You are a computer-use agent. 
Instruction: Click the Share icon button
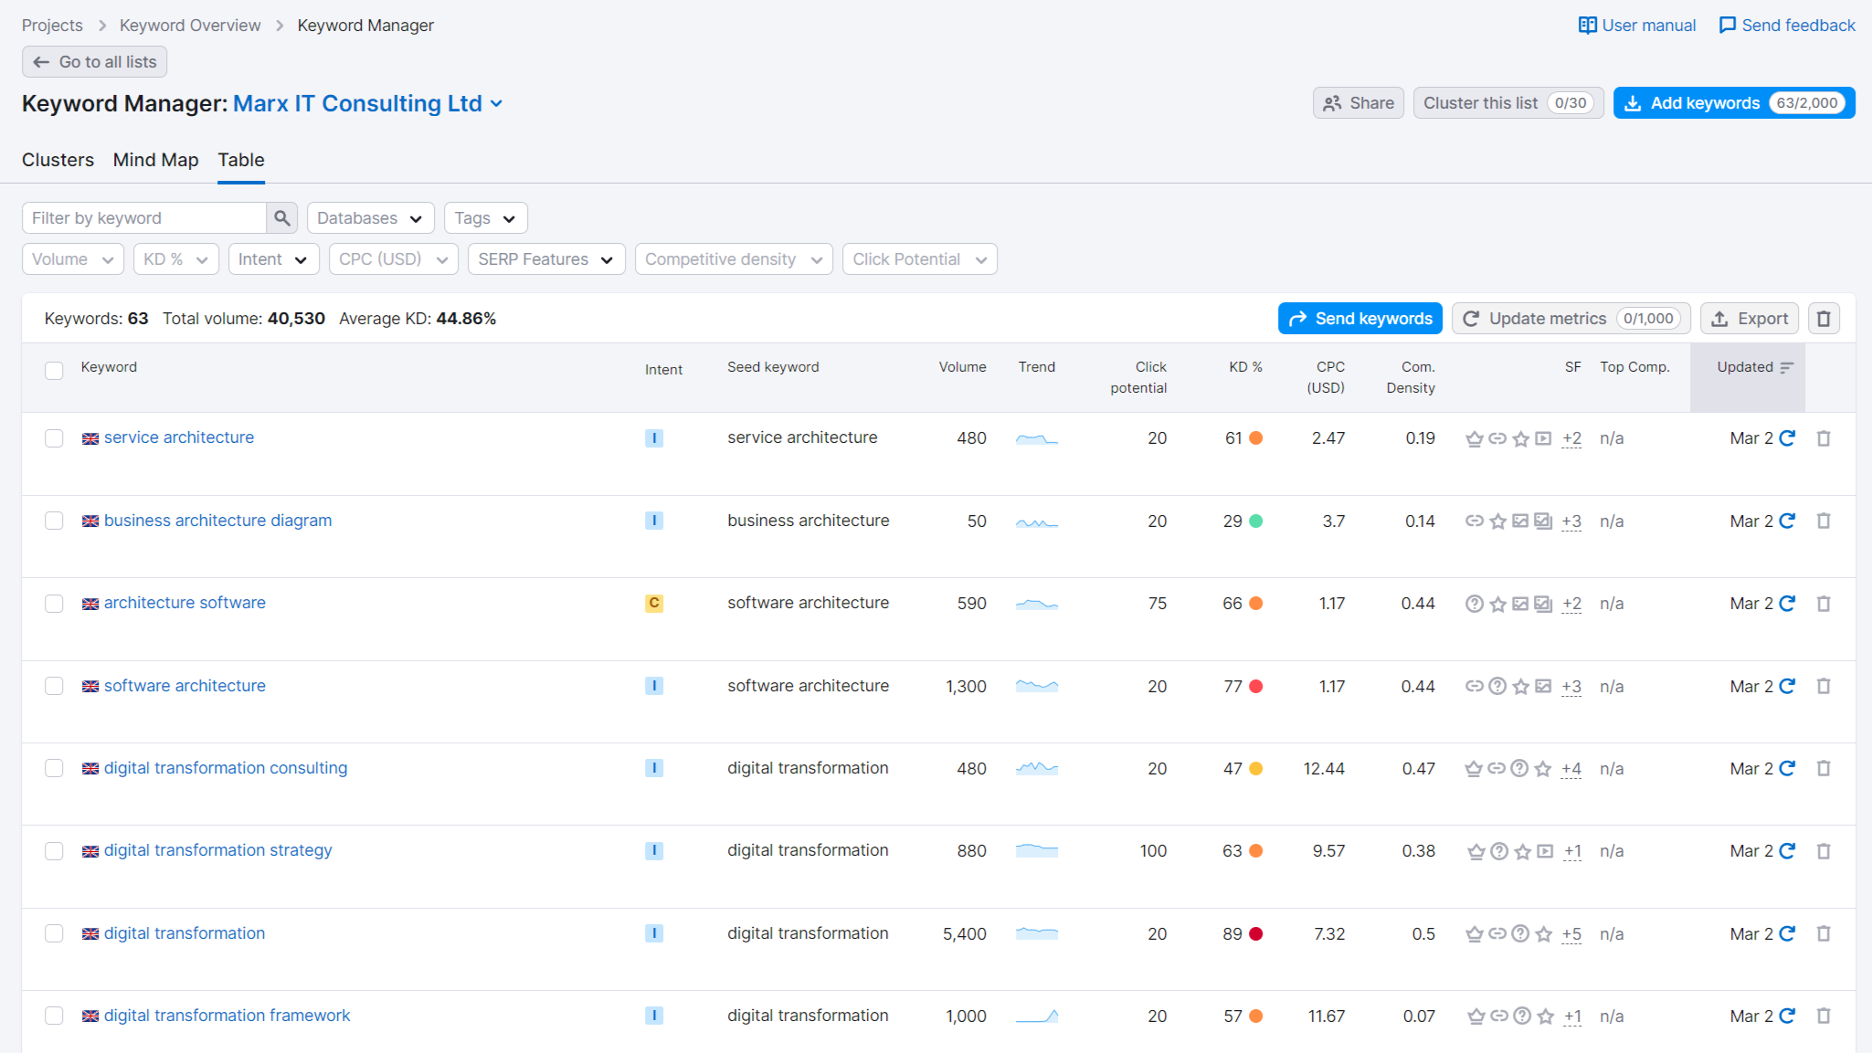1358,103
